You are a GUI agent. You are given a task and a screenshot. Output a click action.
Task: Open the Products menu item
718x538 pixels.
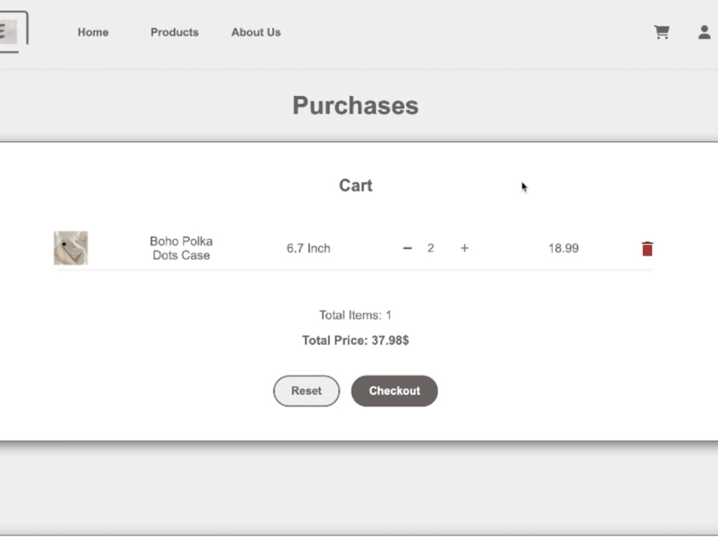(x=174, y=32)
